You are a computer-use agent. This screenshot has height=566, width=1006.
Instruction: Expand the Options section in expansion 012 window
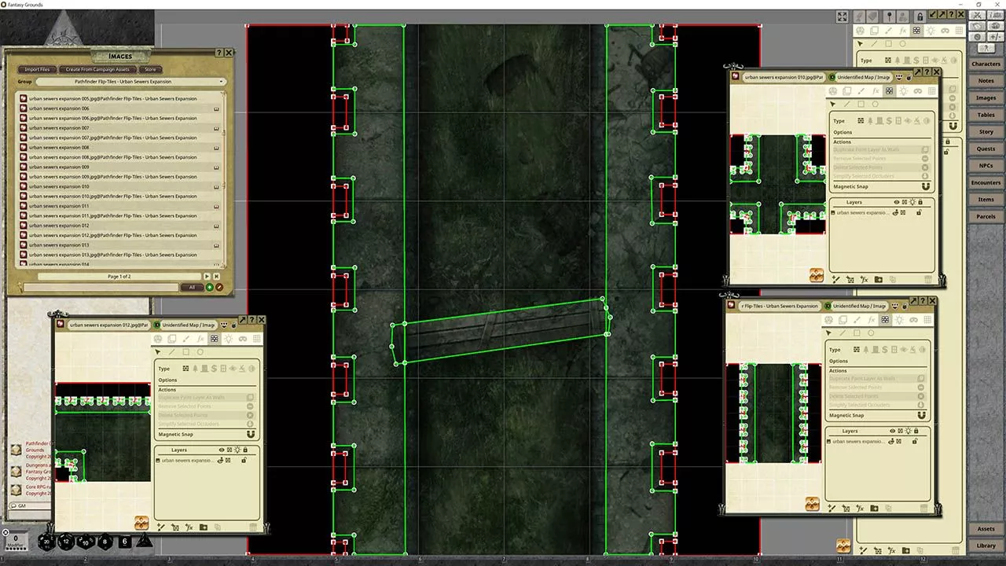(167, 380)
